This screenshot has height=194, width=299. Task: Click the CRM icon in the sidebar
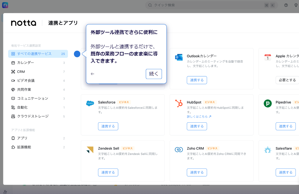[13, 72]
